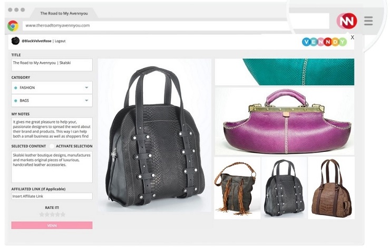Click the Chrome logo icon
This screenshot has height=250, width=390.
13,26
